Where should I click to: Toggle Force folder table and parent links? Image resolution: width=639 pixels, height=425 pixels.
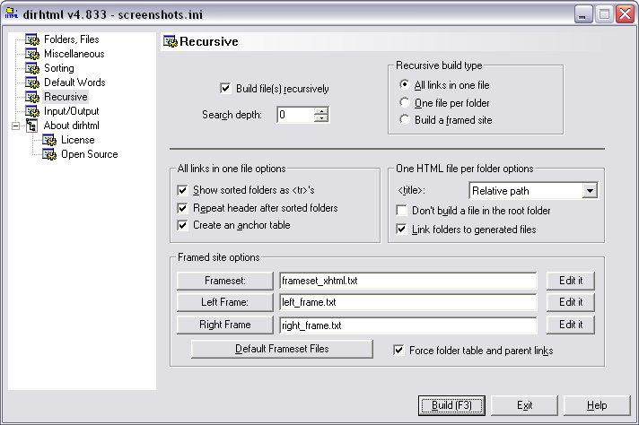[398, 350]
